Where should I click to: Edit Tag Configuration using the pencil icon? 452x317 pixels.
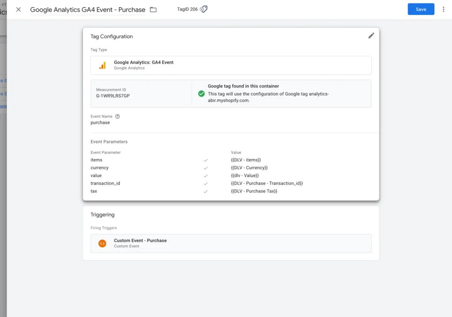click(x=371, y=35)
